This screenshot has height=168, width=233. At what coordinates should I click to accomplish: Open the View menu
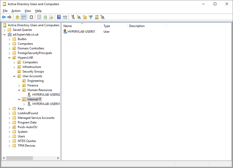coord(28,11)
